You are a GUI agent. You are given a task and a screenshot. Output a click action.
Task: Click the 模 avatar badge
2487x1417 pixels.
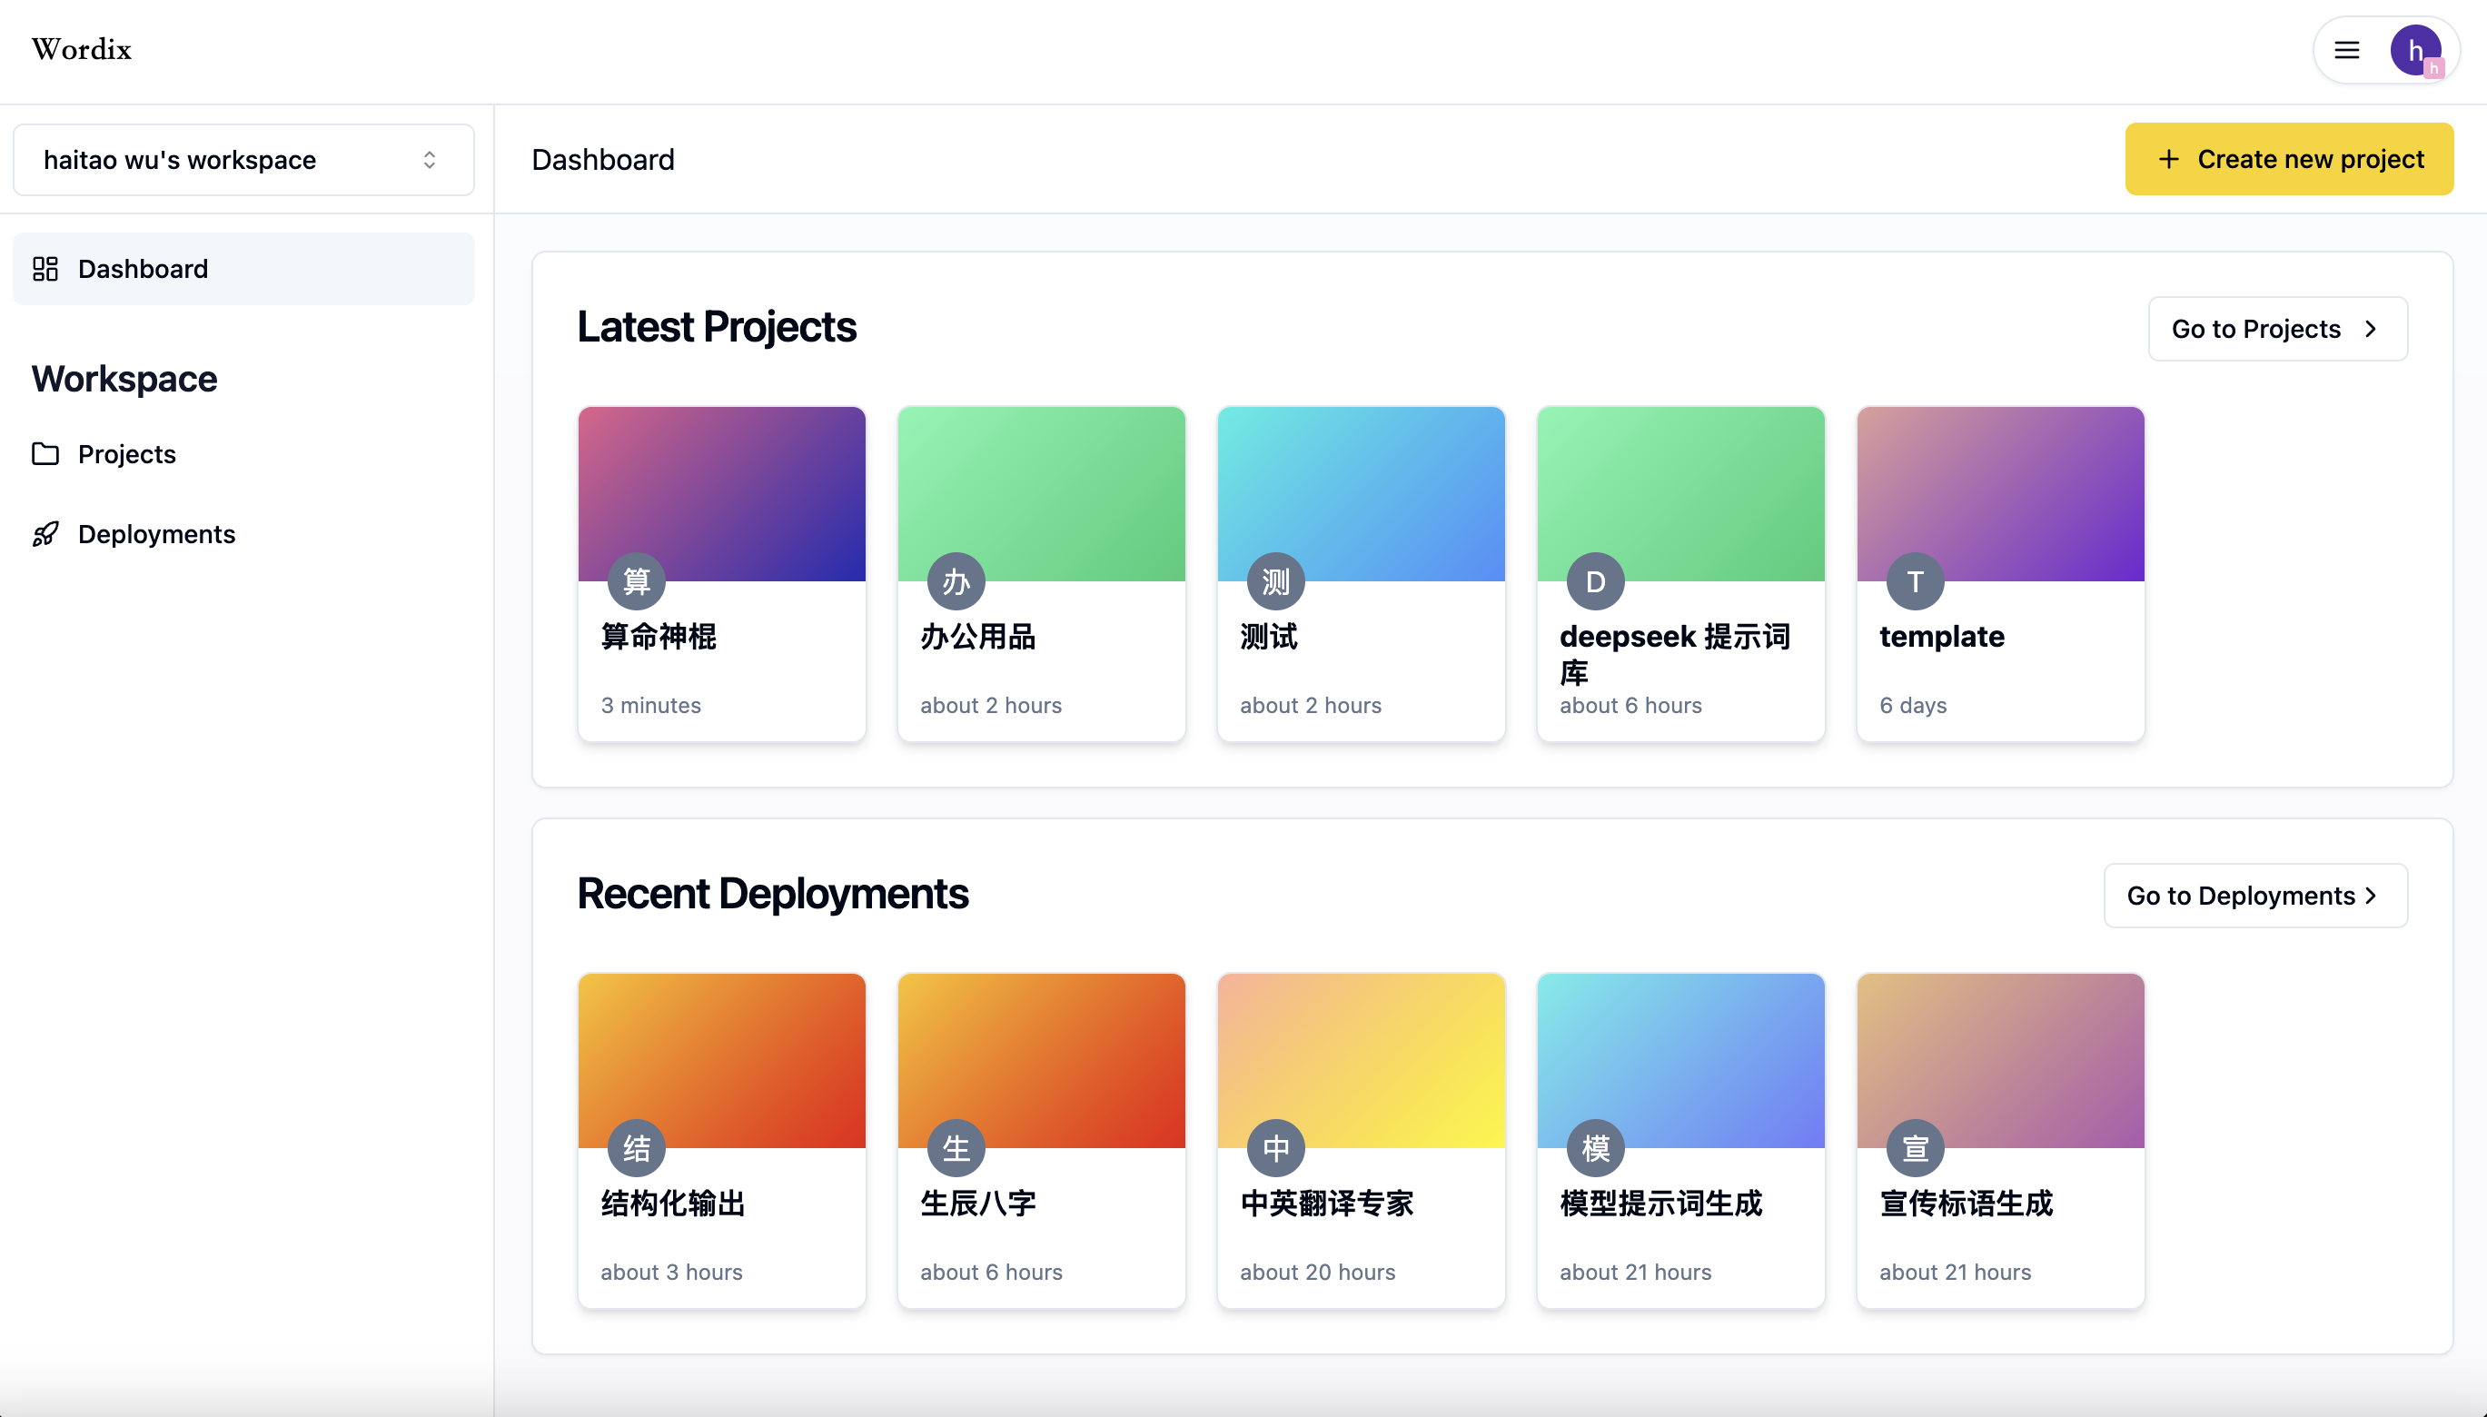pyautogui.click(x=1596, y=1148)
